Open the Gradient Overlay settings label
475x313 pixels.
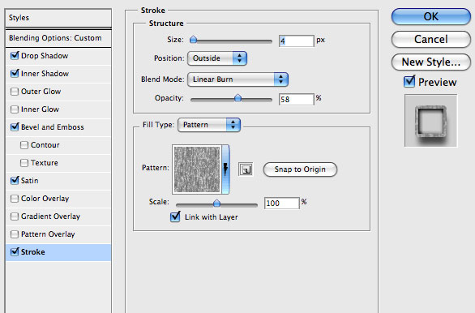pos(50,217)
